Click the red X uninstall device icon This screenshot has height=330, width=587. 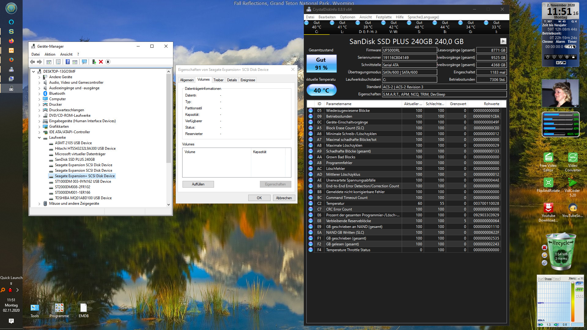coord(101,62)
